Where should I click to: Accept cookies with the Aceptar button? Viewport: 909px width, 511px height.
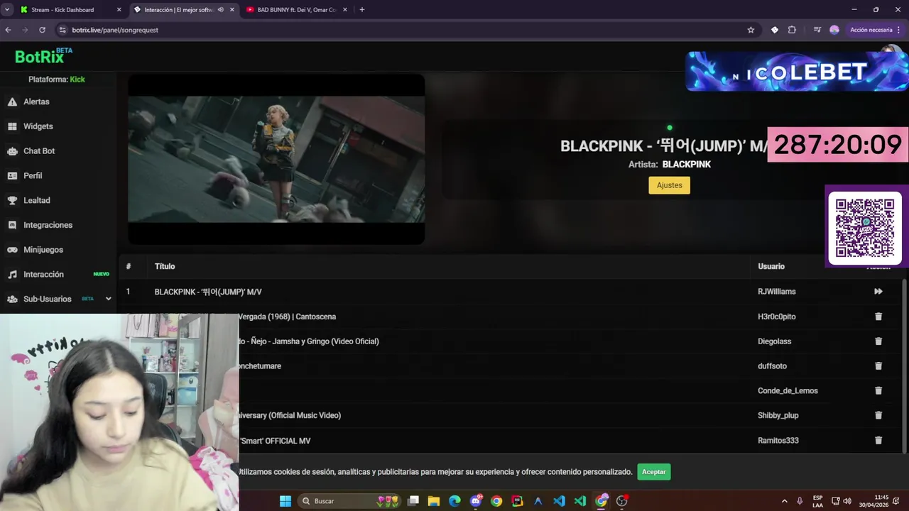[x=653, y=472]
